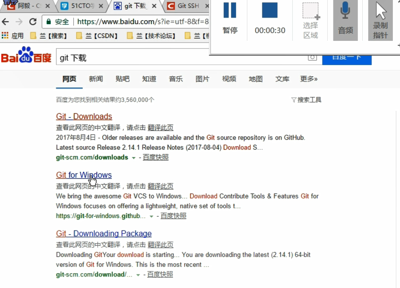Viewport: 400px width, 288px height.
Task: Click the Baidu logo
Action: 26,55
